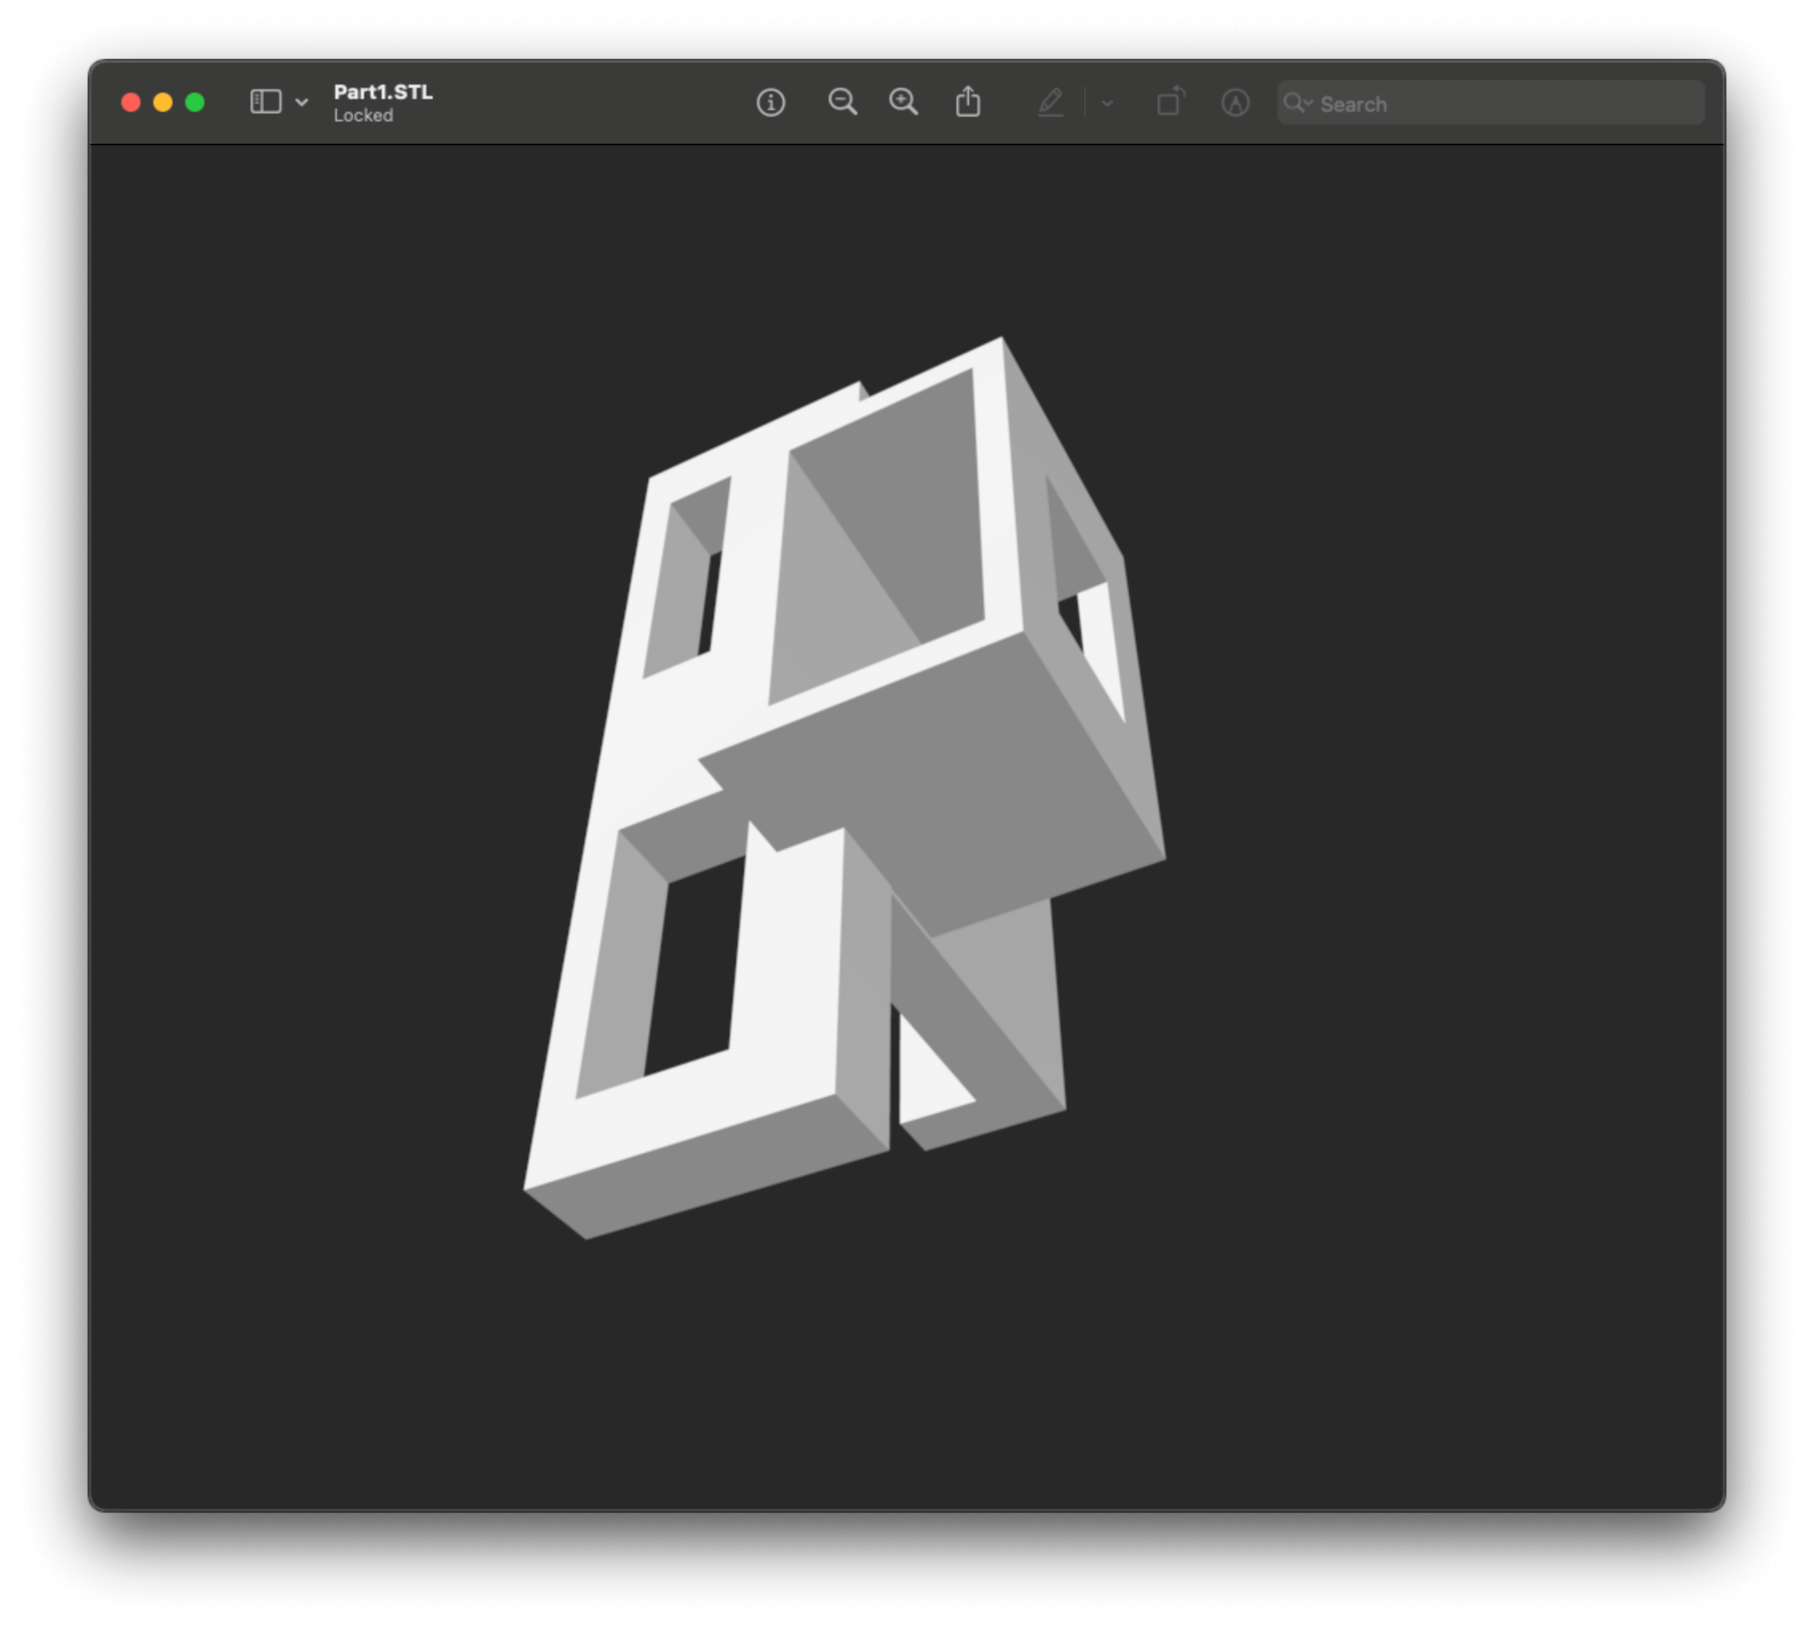This screenshot has width=1814, height=1629.
Task: Click the Part1.STL document title
Action: (x=383, y=92)
